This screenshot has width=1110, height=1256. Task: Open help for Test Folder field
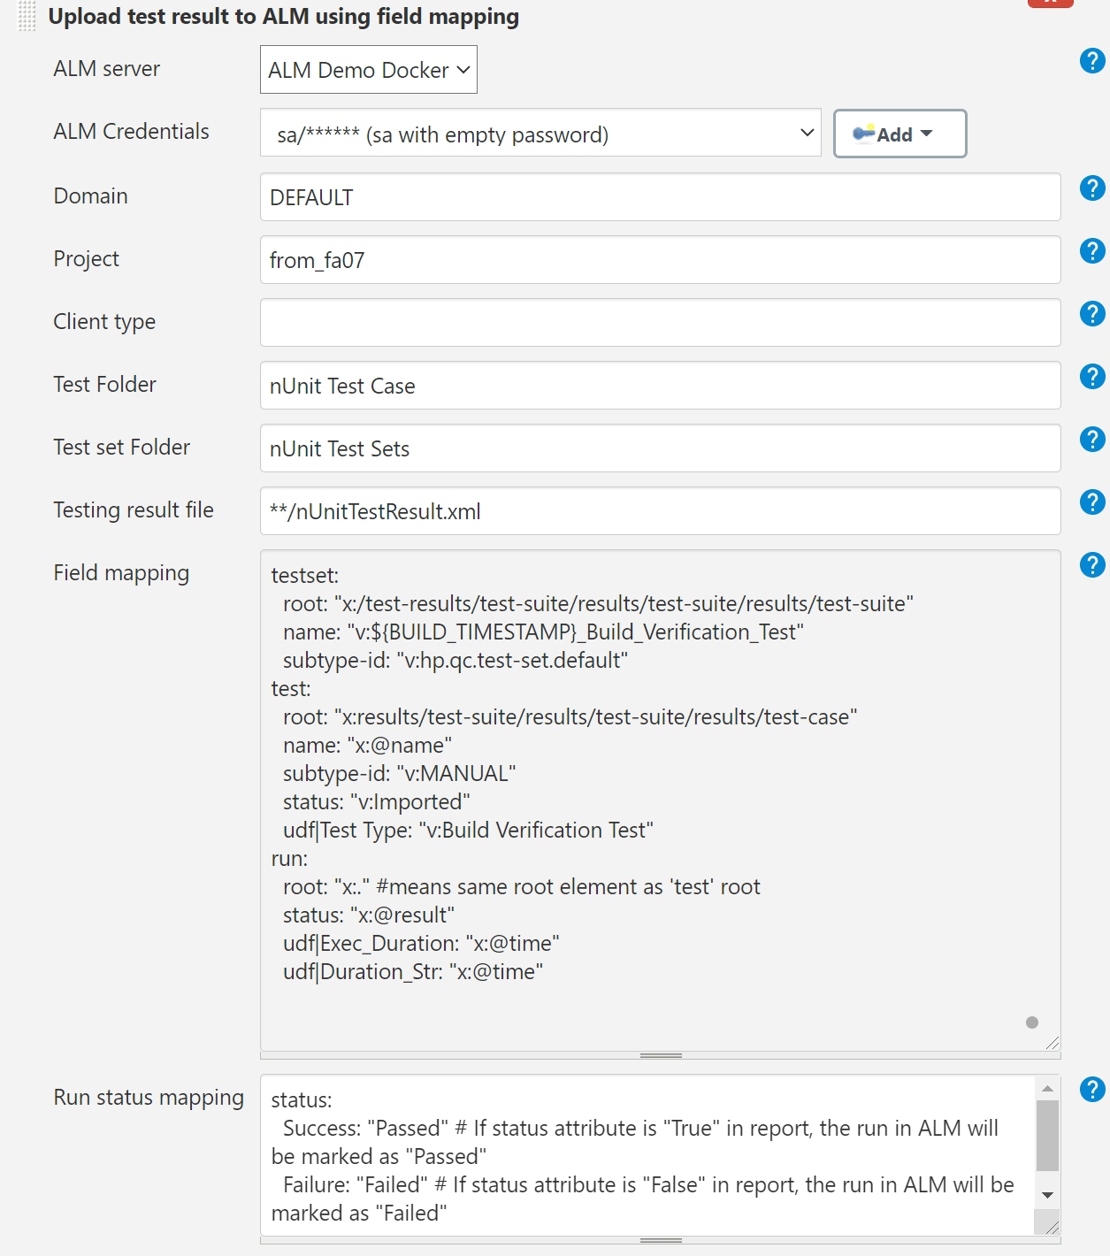(1092, 377)
